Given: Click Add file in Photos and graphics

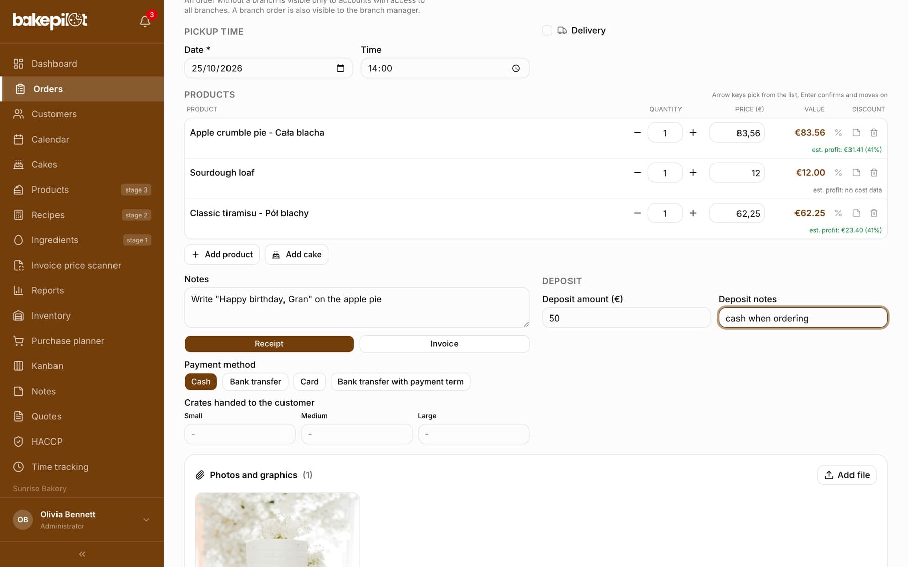Looking at the screenshot, I should [x=847, y=475].
